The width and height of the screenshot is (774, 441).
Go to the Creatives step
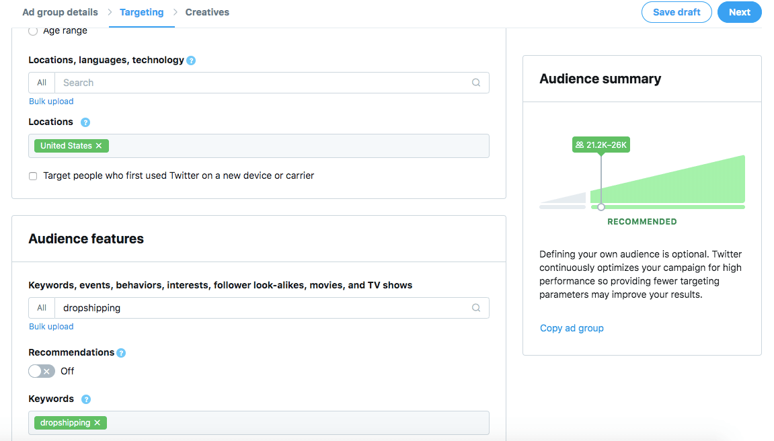206,11
